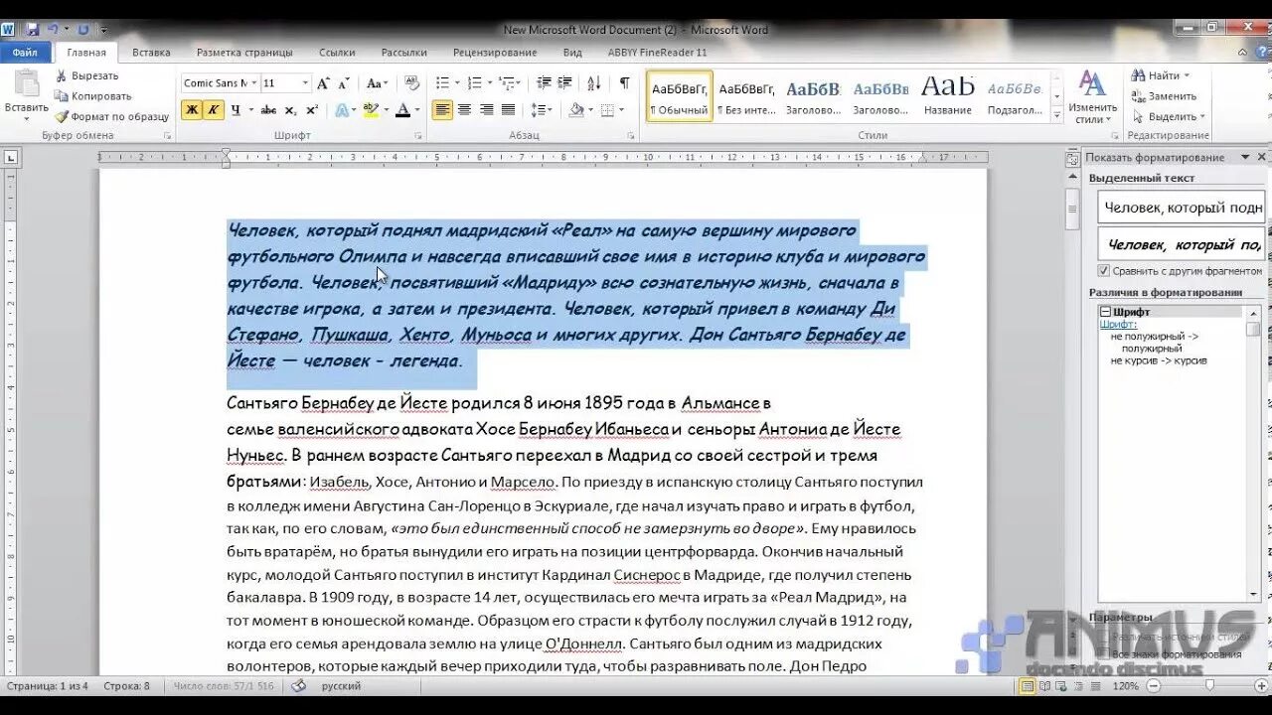
Task: Align text left
Action: pos(443,110)
